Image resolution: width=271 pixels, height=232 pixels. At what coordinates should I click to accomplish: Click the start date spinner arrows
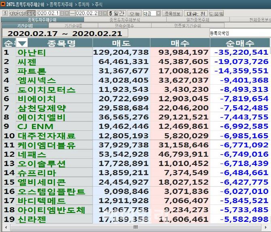(x=62, y=13)
